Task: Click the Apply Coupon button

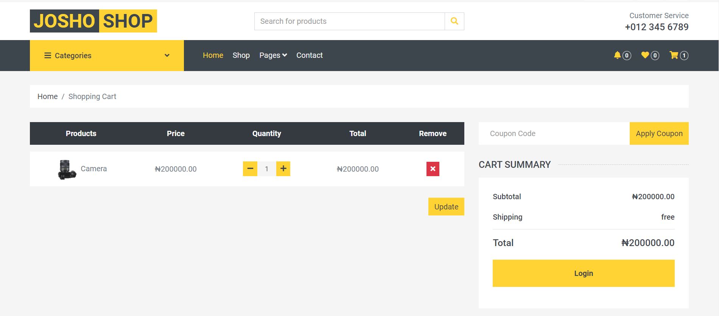Action: (x=659, y=133)
